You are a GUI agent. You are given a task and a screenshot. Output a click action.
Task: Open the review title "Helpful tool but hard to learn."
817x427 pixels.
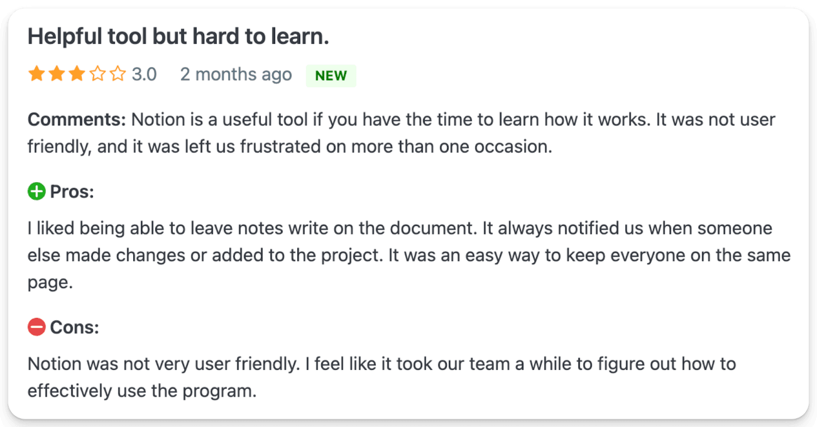point(178,37)
